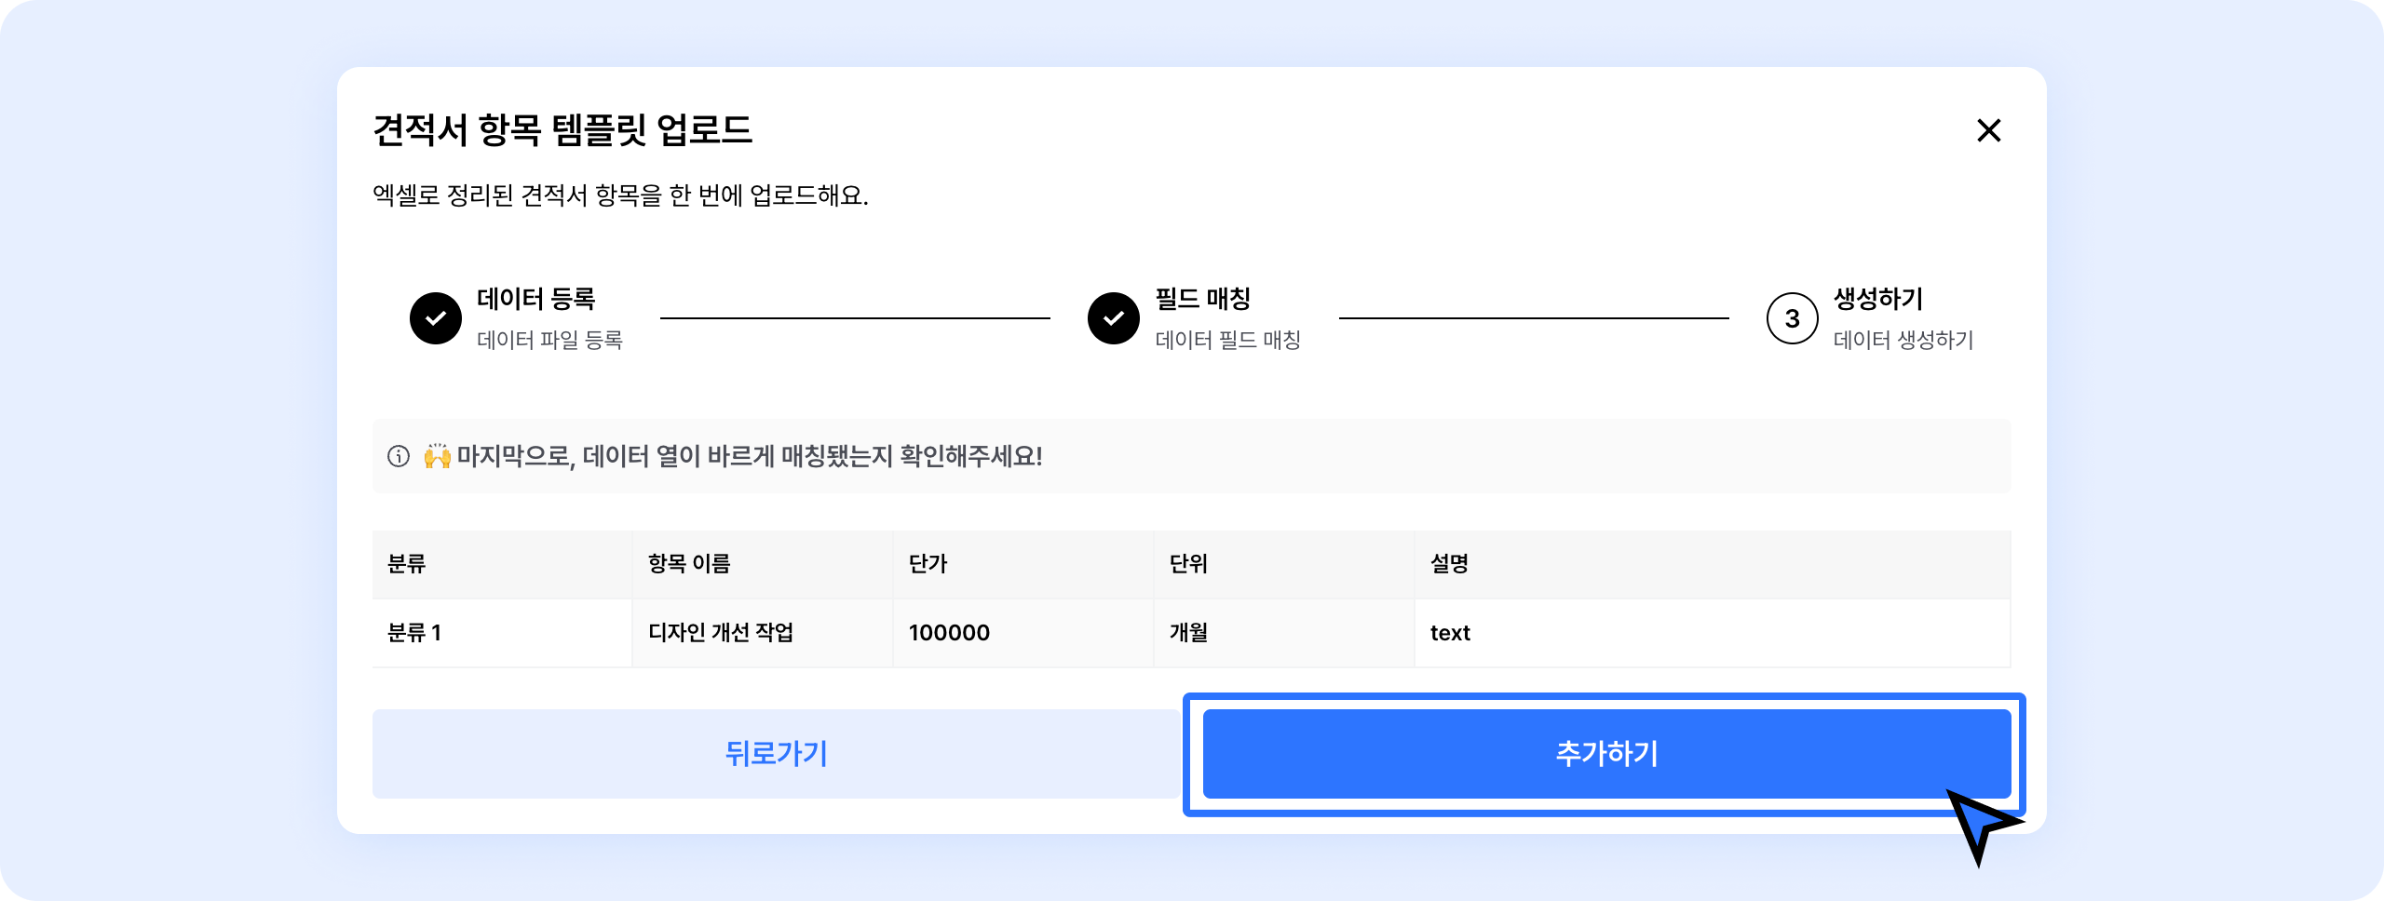Click the 개월 unit cell

[x=1188, y=633]
